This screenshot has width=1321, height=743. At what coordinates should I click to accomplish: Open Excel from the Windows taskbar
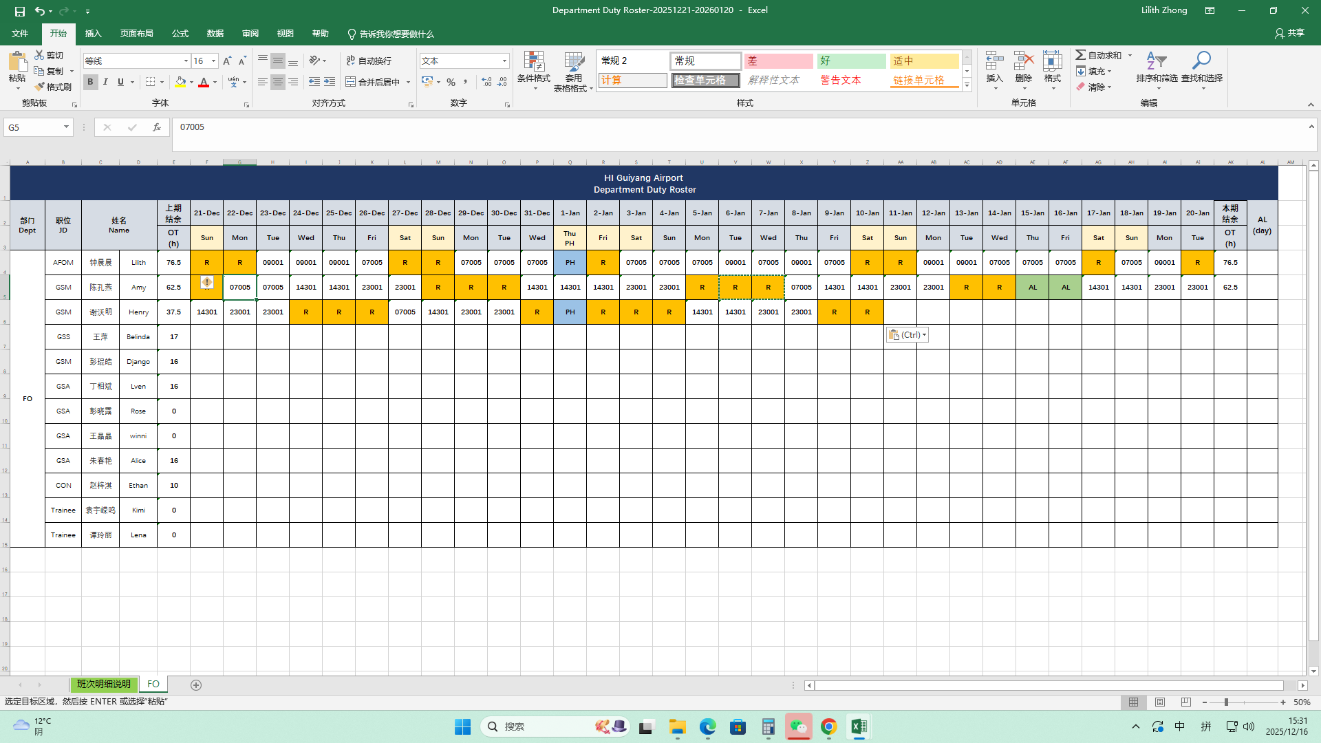coord(859,726)
